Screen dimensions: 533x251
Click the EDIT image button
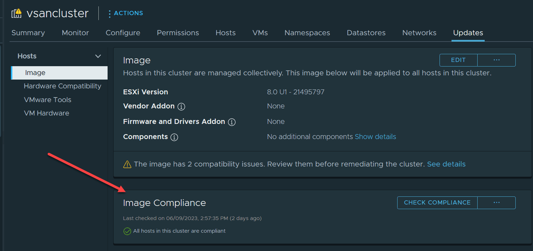click(458, 60)
